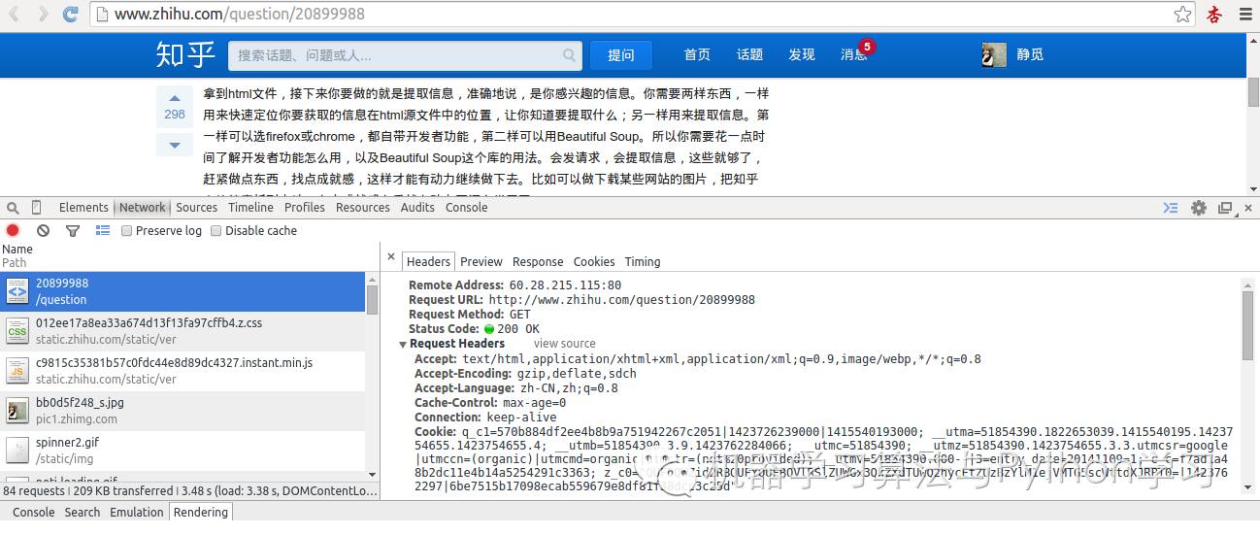Bookmark page with the star icon

pos(1182,15)
